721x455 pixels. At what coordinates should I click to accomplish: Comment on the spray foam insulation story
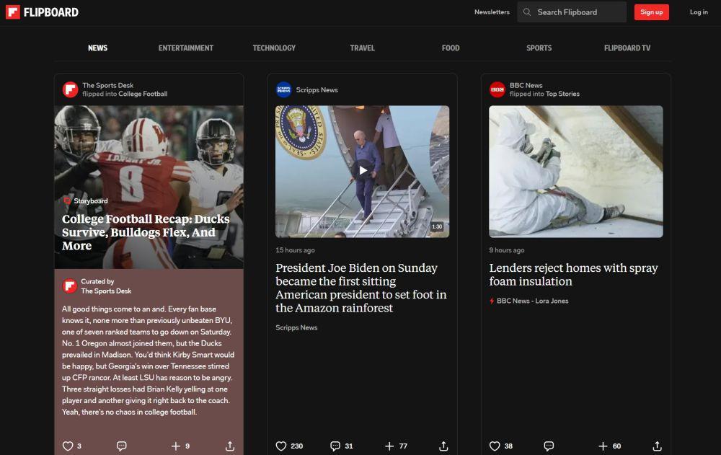(x=549, y=446)
